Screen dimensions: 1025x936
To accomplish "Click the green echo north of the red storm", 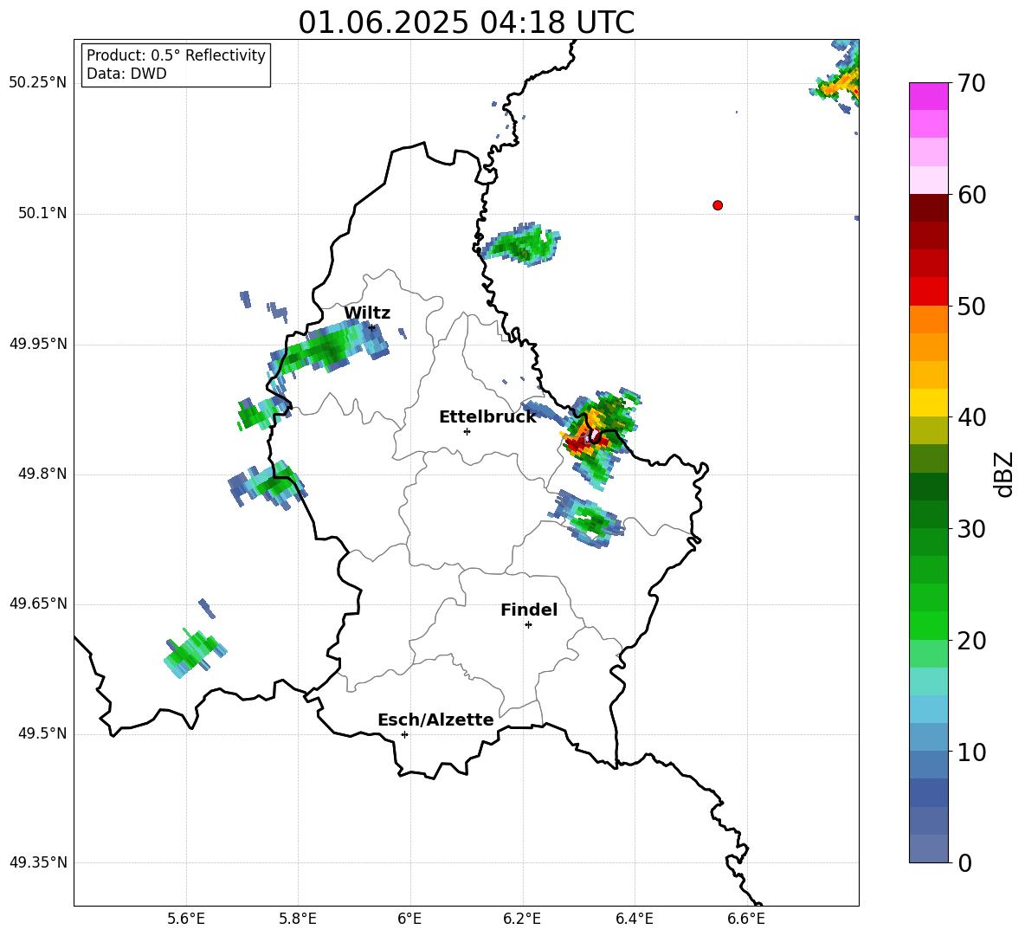I will [x=522, y=244].
